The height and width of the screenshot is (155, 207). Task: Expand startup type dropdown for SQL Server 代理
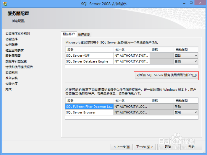coord(196,56)
